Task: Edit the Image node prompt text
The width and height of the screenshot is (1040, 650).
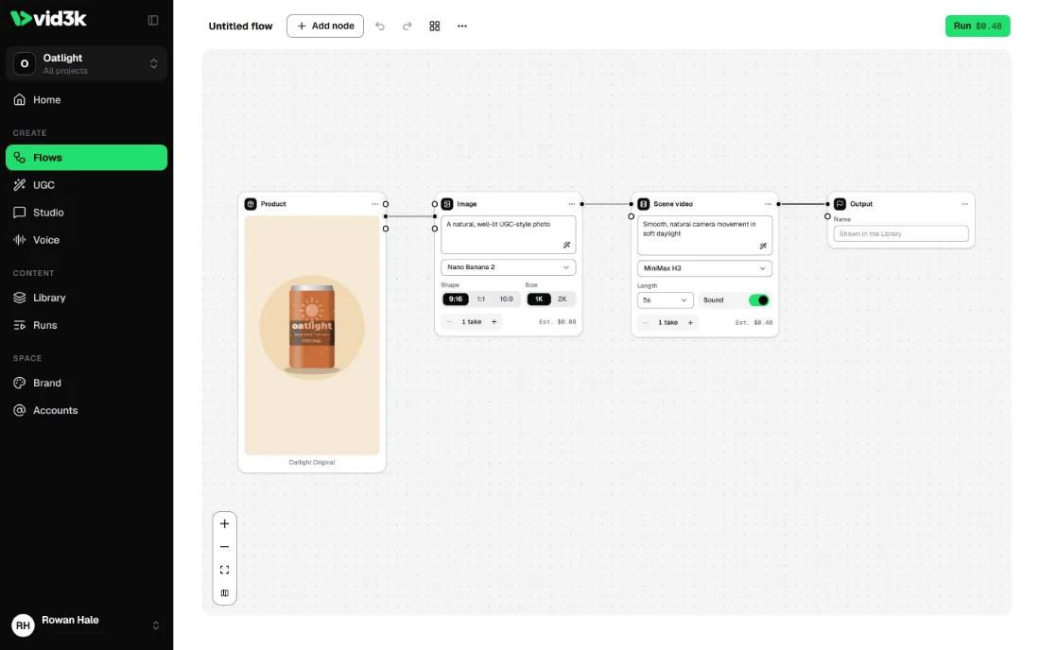Action: 508,234
